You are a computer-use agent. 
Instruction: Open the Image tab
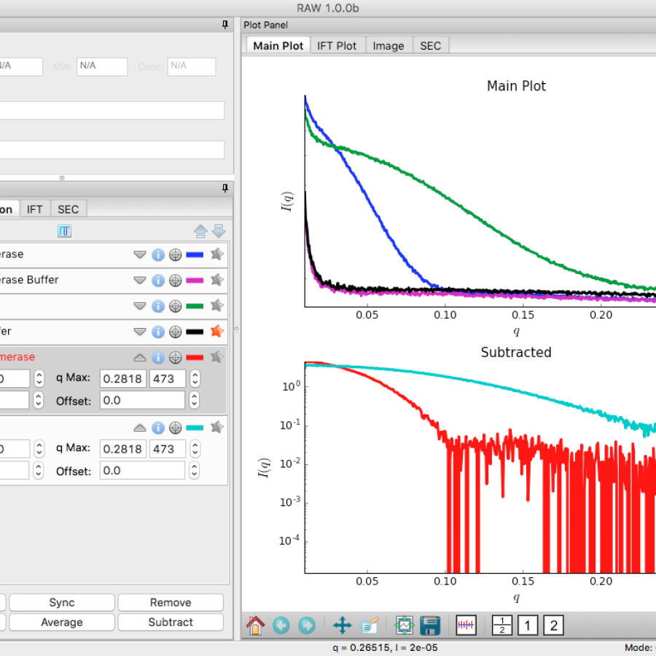point(388,46)
